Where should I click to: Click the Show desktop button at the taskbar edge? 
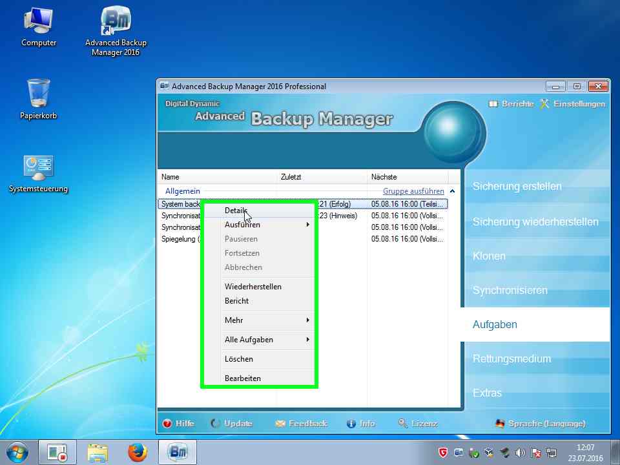pos(616,452)
